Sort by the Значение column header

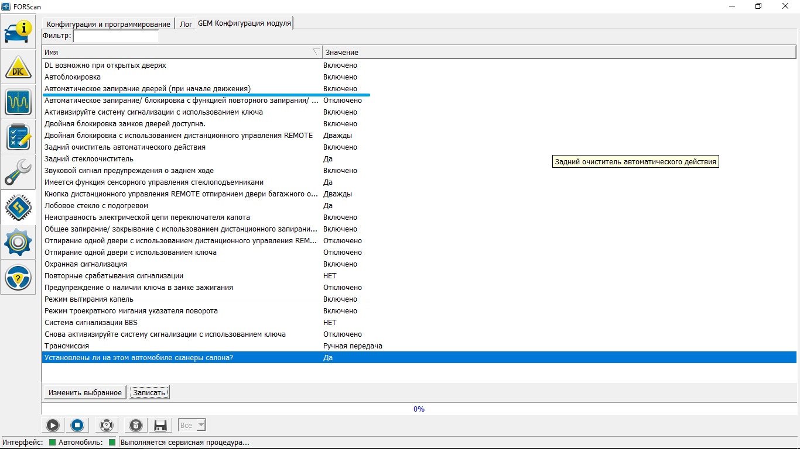(x=341, y=52)
